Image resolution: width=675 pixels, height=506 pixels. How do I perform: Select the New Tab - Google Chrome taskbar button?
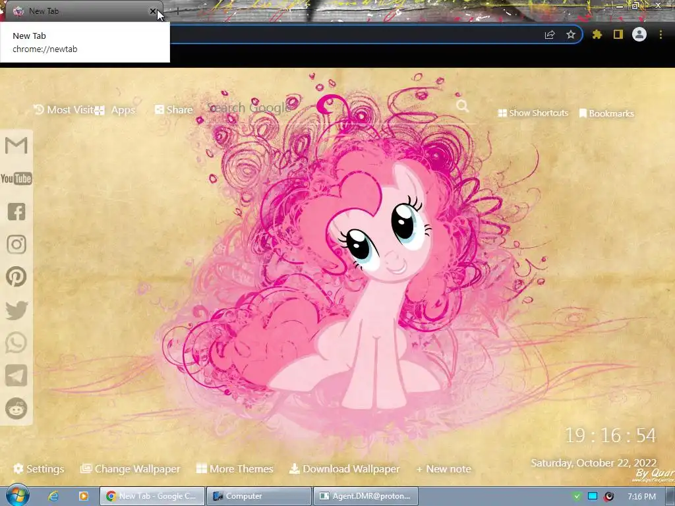[x=152, y=496]
